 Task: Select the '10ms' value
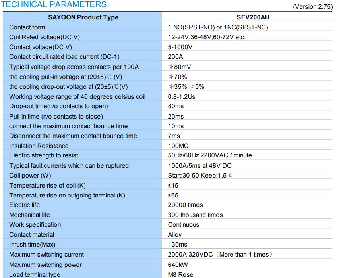(176, 126)
